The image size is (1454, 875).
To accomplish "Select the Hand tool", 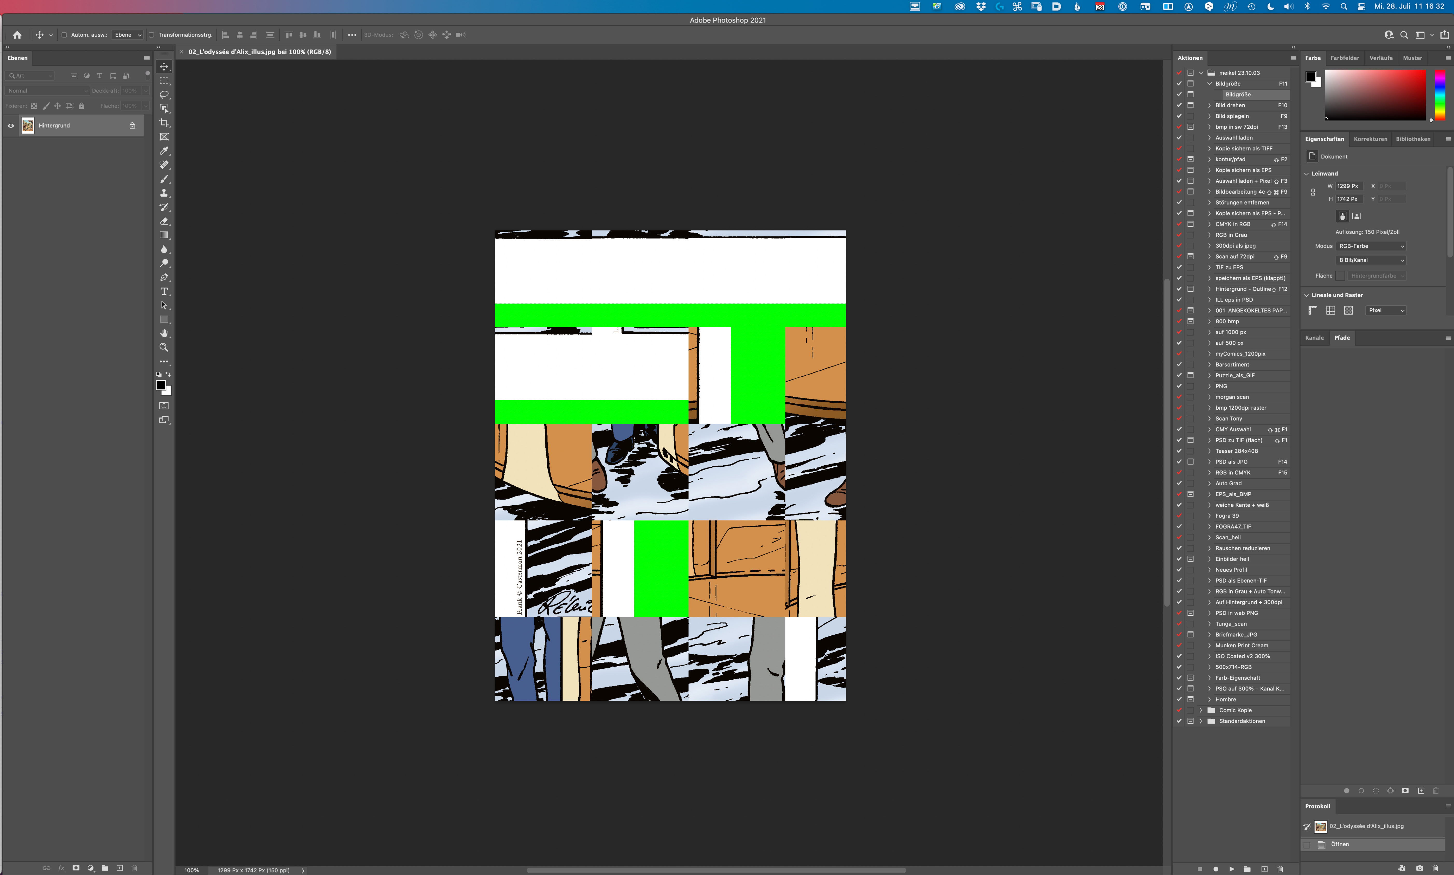I will tap(164, 333).
